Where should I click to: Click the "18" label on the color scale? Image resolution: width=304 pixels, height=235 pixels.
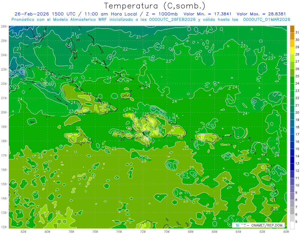click(297, 127)
